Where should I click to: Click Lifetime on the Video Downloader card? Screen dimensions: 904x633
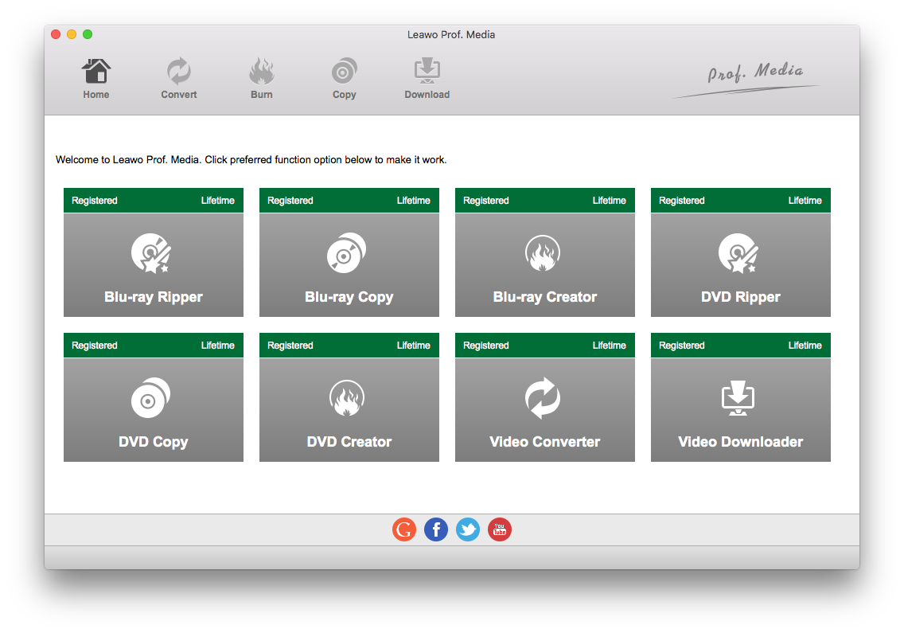[805, 345]
